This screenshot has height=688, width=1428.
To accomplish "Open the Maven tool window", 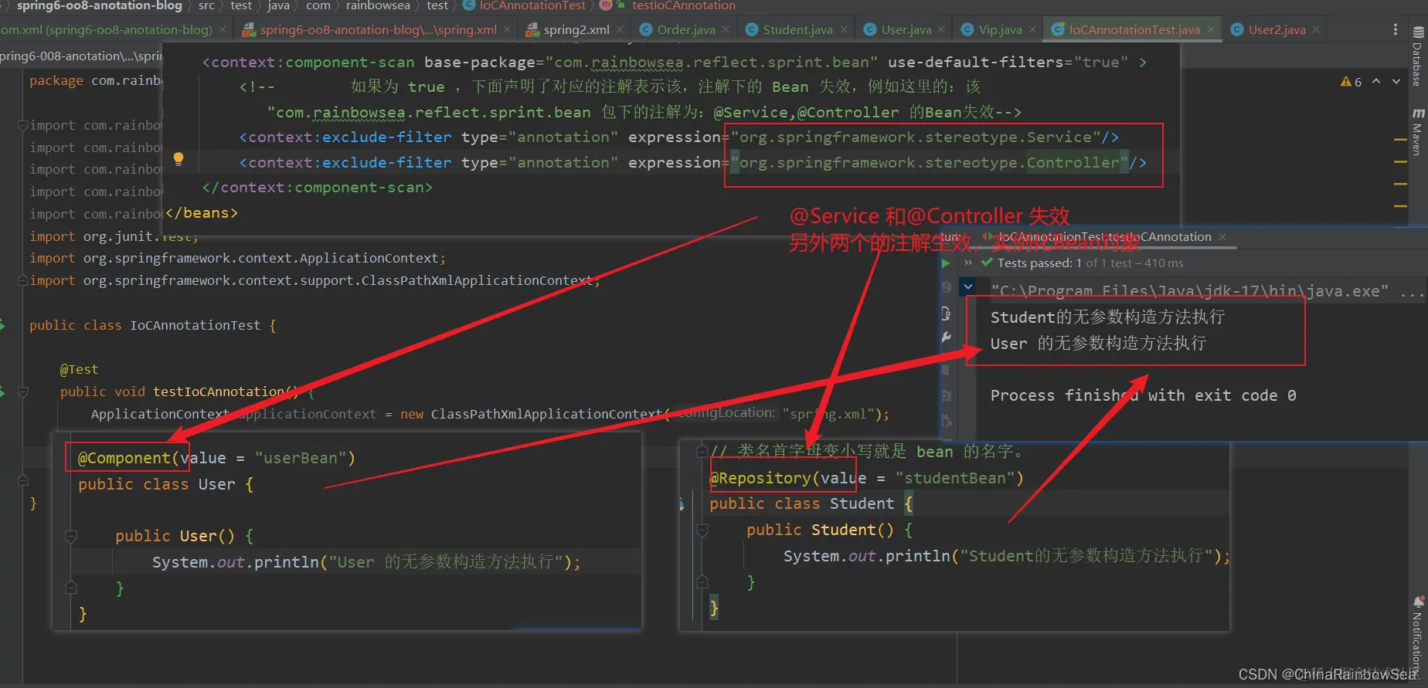I will point(1417,131).
